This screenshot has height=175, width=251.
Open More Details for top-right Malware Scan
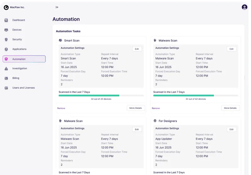230,108
